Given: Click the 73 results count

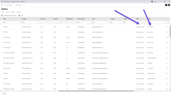Looking at the screenshot, I should click(x=4, y=93).
